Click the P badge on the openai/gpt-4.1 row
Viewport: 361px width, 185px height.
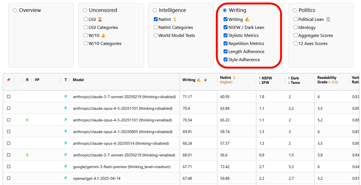66,178
